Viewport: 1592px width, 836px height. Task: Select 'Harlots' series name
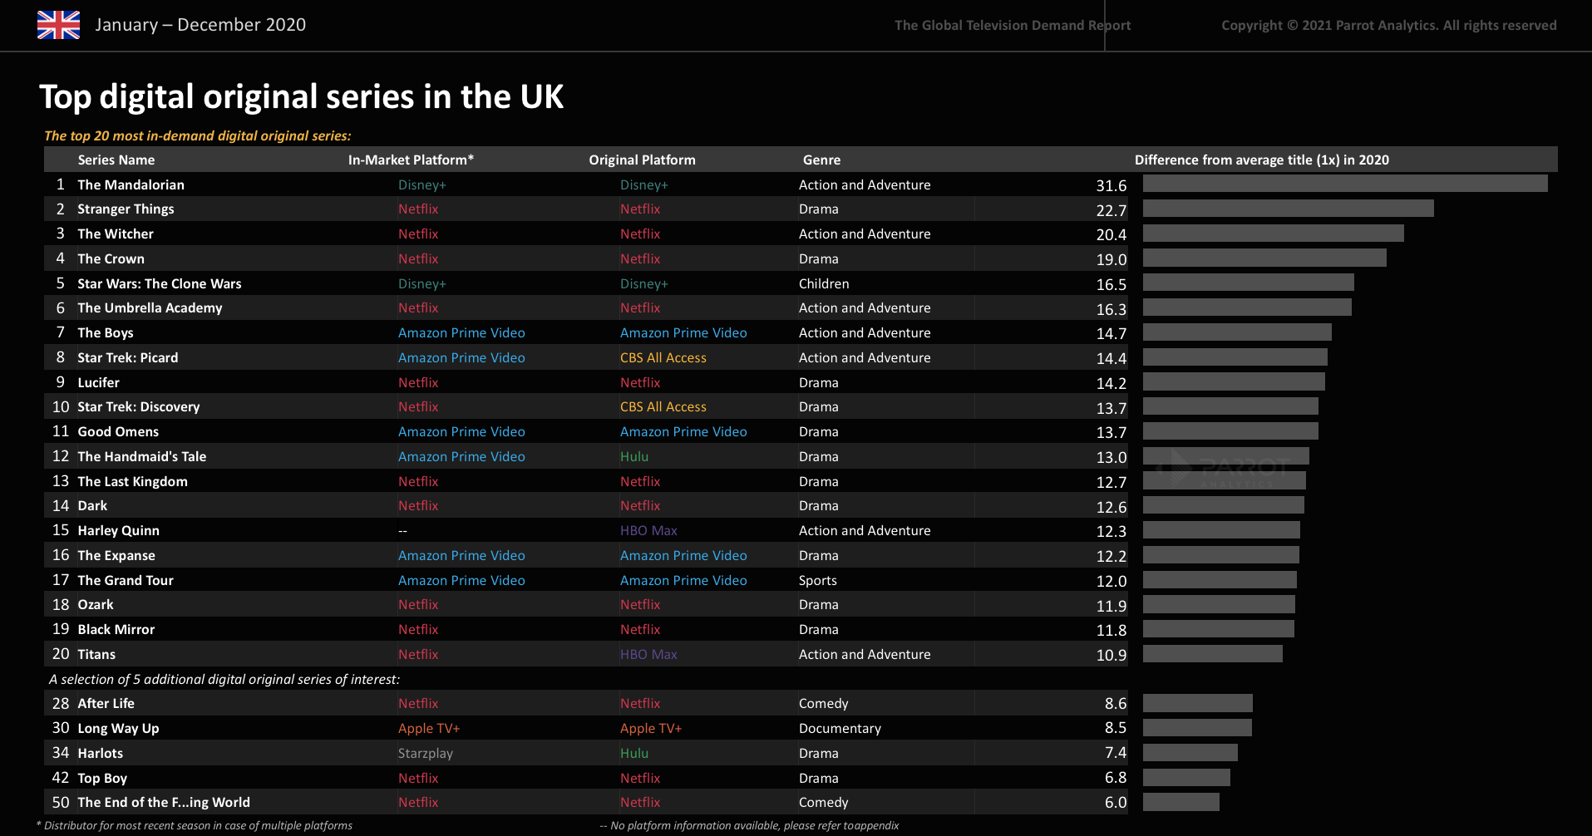coord(101,754)
